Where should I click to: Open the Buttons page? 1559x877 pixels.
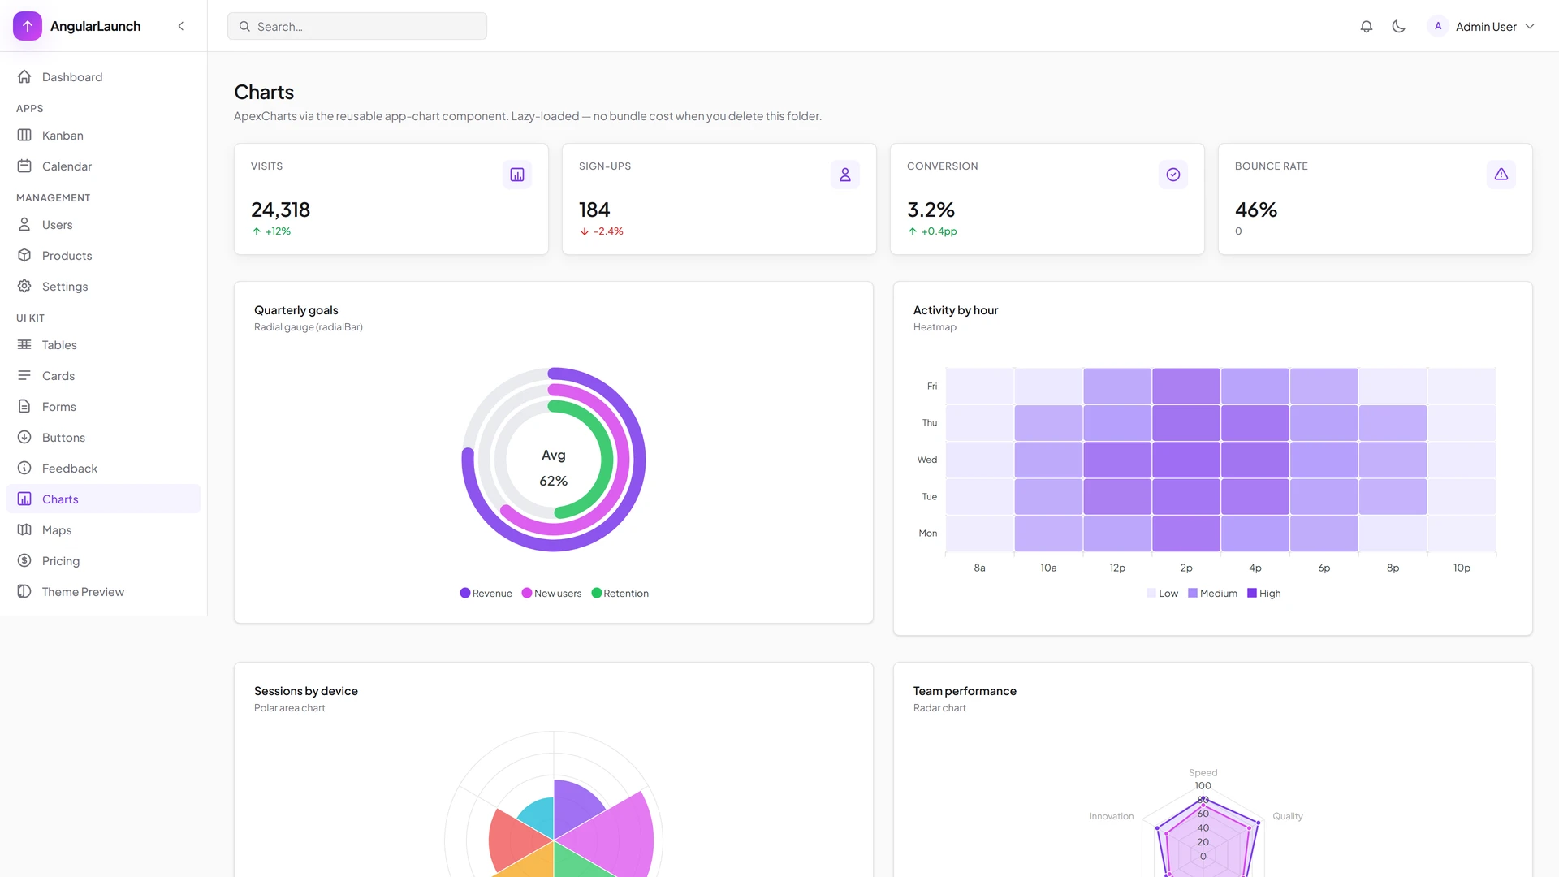point(103,437)
